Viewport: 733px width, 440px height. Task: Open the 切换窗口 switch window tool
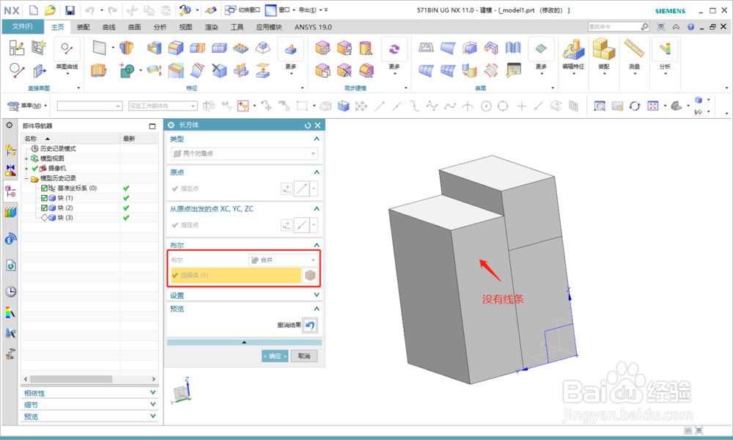point(242,10)
